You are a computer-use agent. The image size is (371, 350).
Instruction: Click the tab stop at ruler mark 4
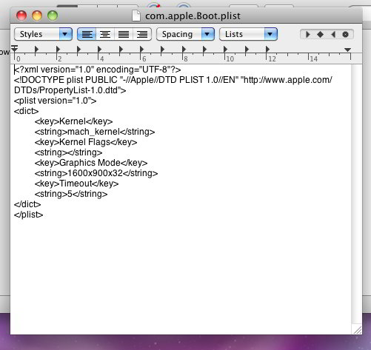(99, 50)
